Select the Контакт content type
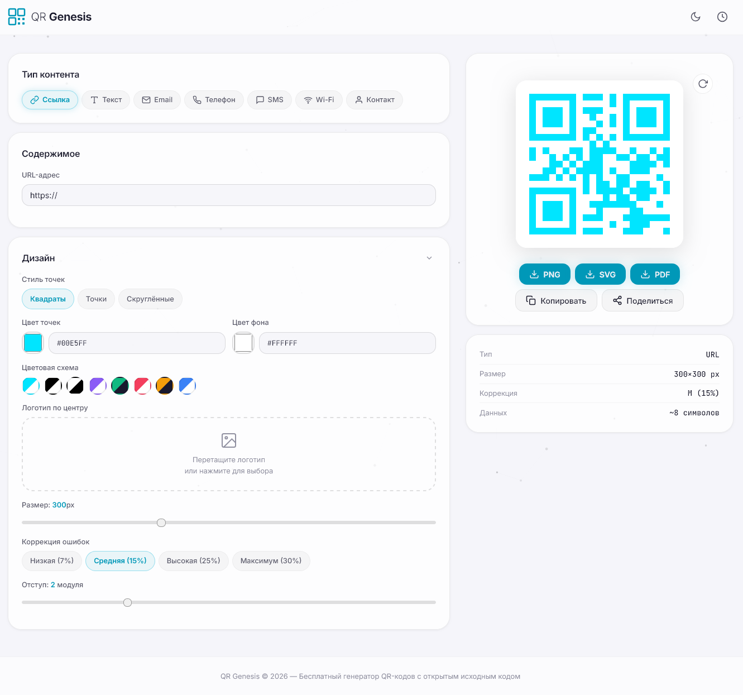The image size is (743, 695). [375, 100]
